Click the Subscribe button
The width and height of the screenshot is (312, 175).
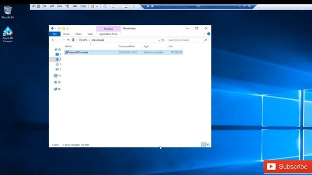pos(288,167)
